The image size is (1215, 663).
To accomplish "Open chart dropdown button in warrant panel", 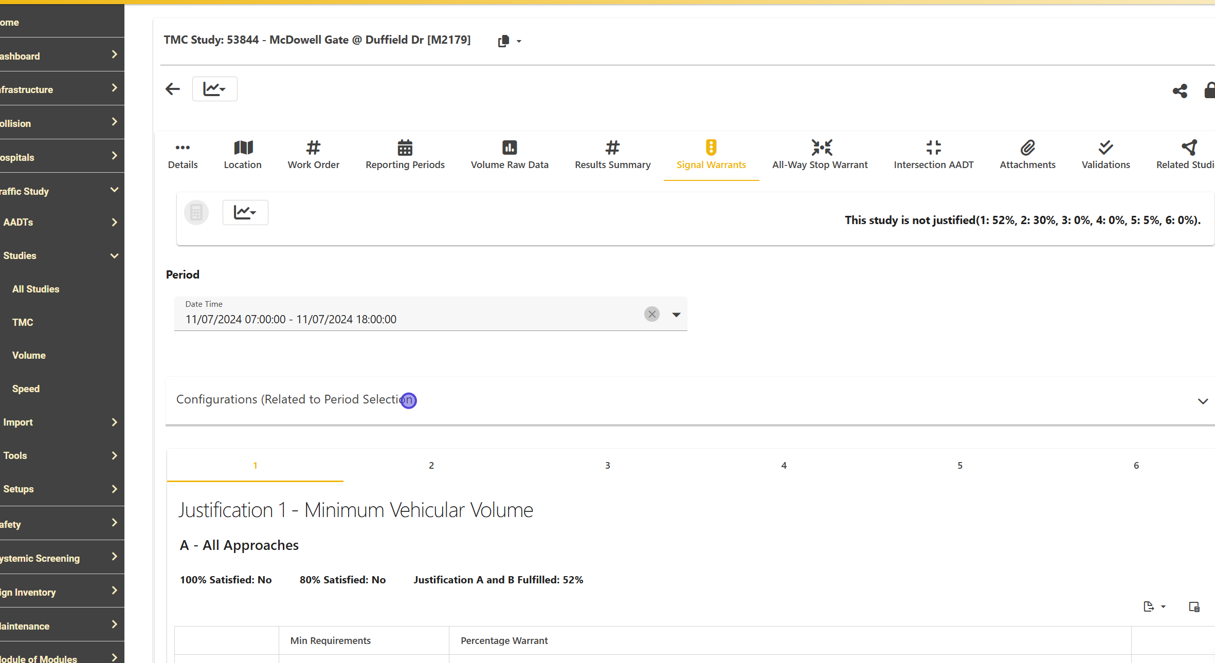I will pyautogui.click(x=245, y=212).
